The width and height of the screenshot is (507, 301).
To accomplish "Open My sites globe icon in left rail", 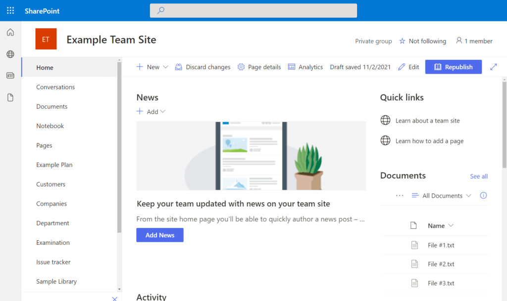I will coord(10,54).
